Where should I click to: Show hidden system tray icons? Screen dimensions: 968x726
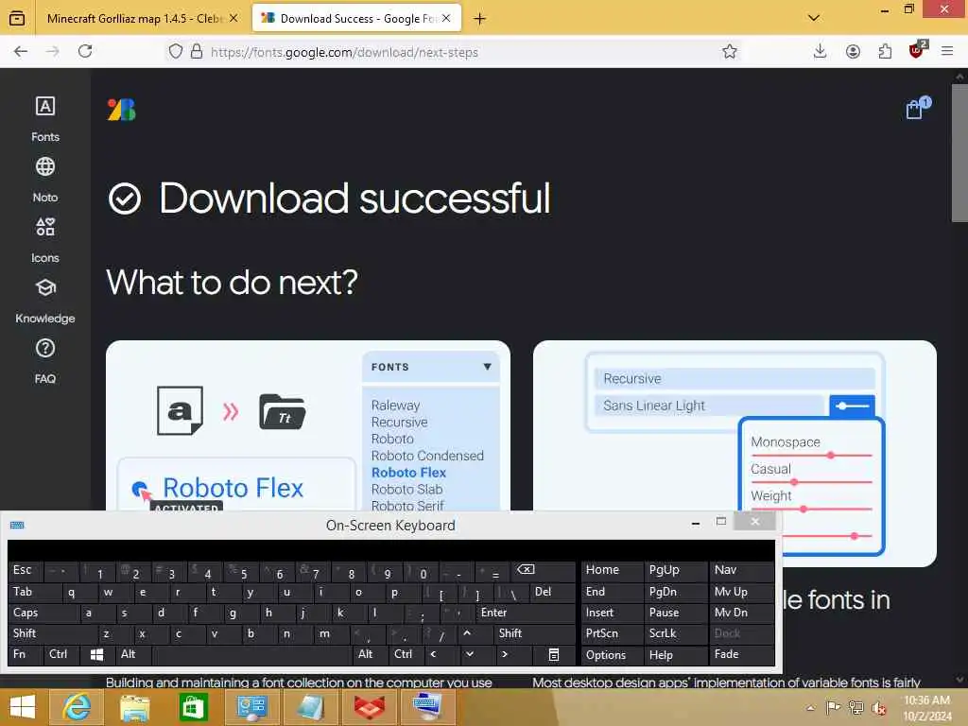click(x=810, y=707)
